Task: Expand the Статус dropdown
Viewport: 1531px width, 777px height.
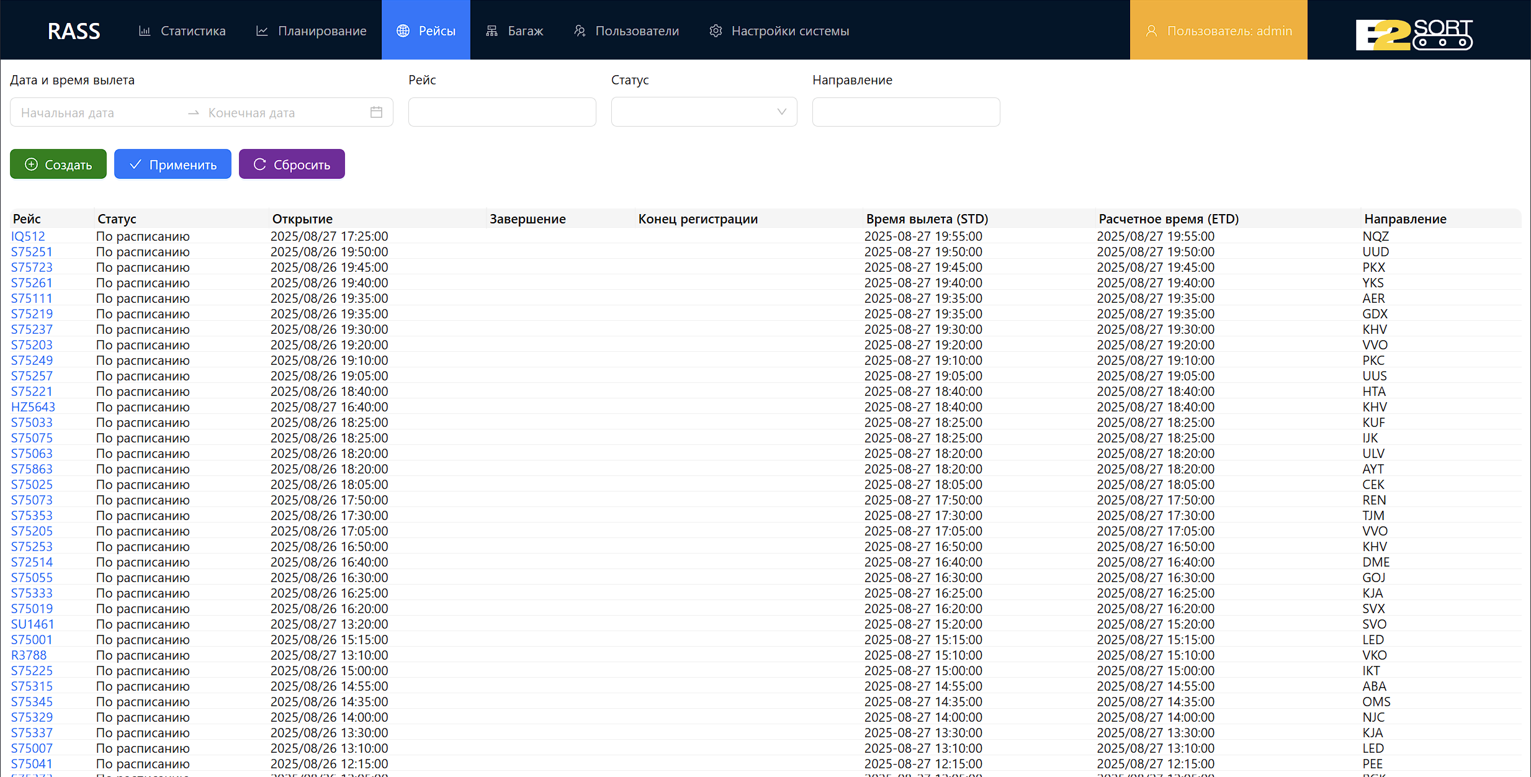Action: tap(704, 112)
